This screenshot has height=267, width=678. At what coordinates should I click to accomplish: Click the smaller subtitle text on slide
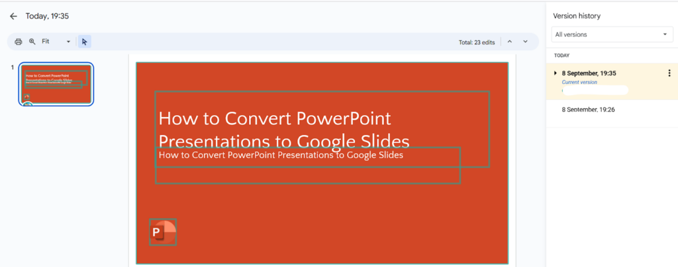coord(281,155)
